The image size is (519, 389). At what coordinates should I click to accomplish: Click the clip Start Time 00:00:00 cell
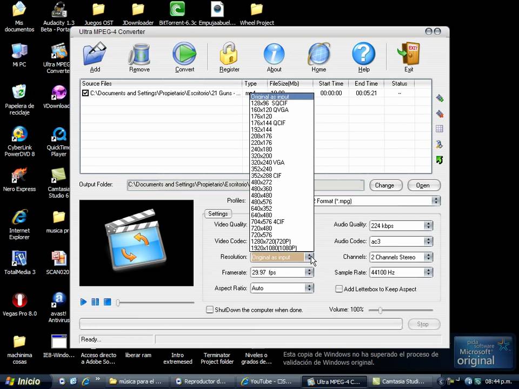(331, 93)
